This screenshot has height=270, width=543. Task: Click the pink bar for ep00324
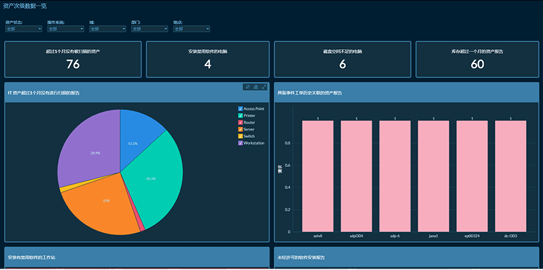(472, 176)
